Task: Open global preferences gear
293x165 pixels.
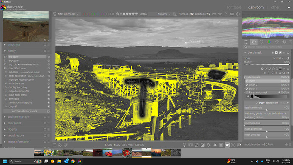Action: click(x=238, y=14)
